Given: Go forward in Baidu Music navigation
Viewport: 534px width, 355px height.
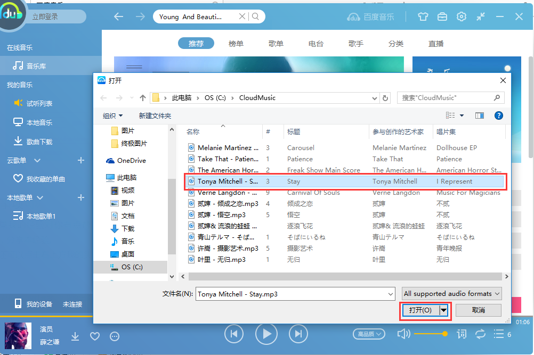Looking at the screenshot, I should (140, 16).
